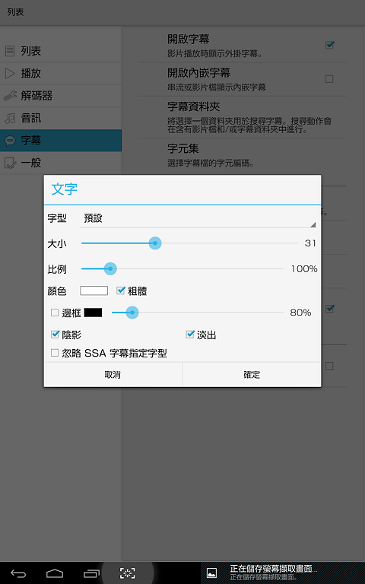Tap the recent apps navigation icon
The height and width of the screenshot is (584, 365).
point(91,573)
